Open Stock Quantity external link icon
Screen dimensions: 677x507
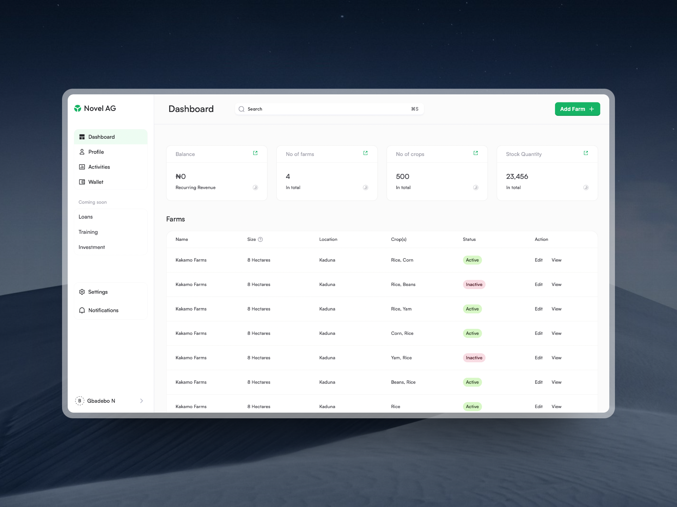click(x=586, y=153)
